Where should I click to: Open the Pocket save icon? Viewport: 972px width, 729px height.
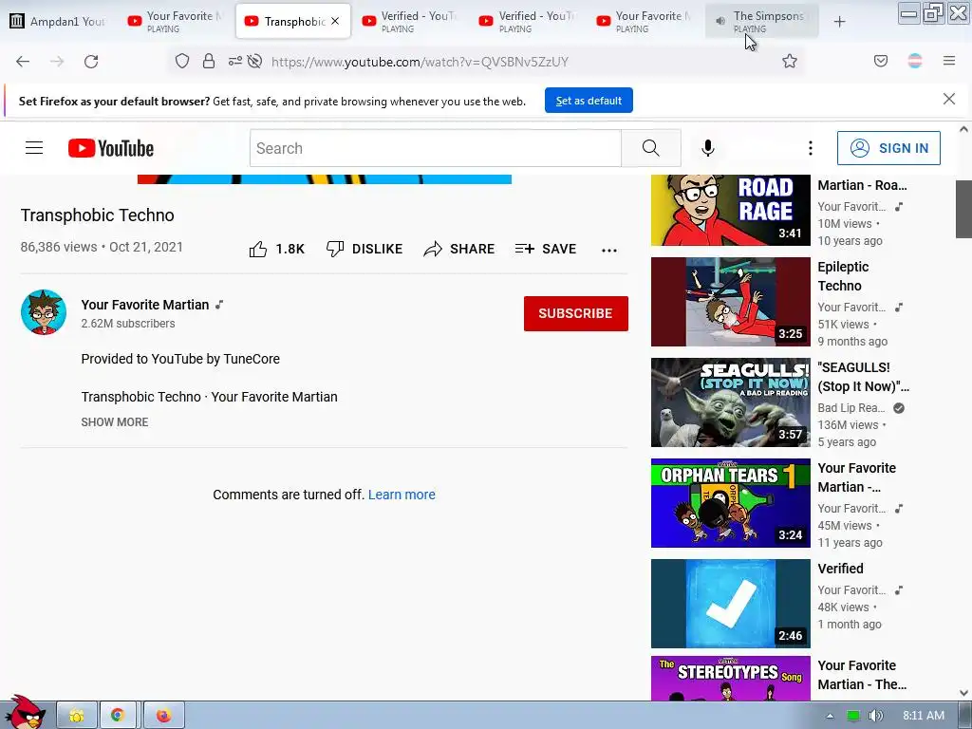(880, 61)
